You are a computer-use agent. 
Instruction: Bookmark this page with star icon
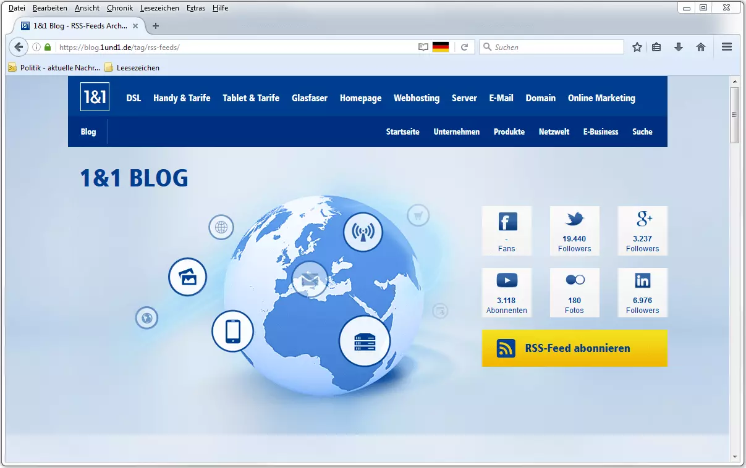point(637,47)
